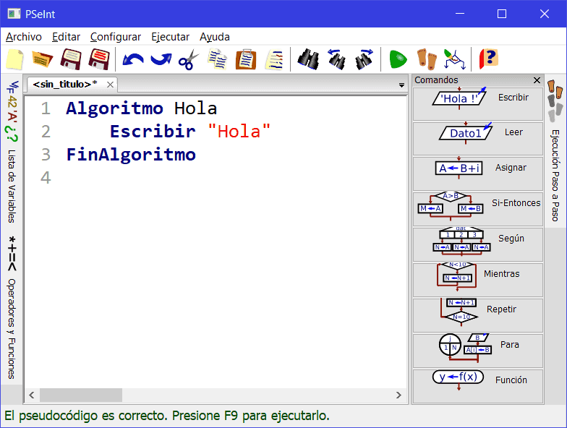The height and width of the screenshot is (428, 567).
Task: Insert the Si-Entonces structure
Action: pyautogui.click(x=478, y=210)
